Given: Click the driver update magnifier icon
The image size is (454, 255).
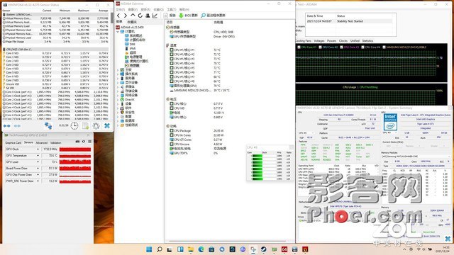Looking at the screenshot, I should pos(204,16).
